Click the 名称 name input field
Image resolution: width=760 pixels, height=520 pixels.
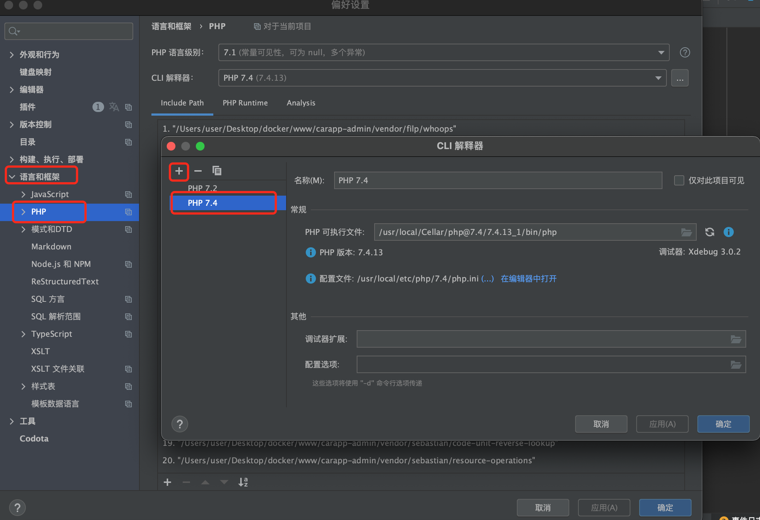(x=498, y=180)
